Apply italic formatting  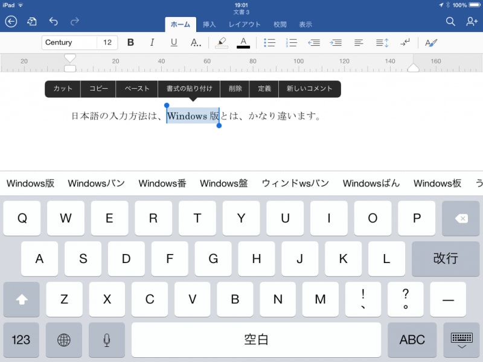click(x=152, y=42)
